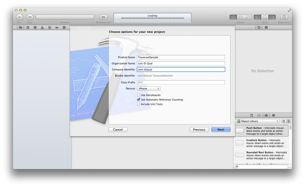Toggle the Navigator pane view button
Image resolution: width=305 pixels, height=187 pixels.
click(258, 17)
